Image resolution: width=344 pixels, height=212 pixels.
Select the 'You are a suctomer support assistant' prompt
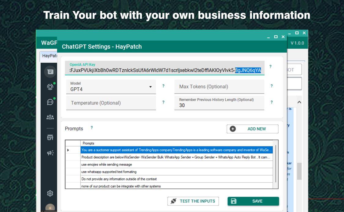point(177,150)
